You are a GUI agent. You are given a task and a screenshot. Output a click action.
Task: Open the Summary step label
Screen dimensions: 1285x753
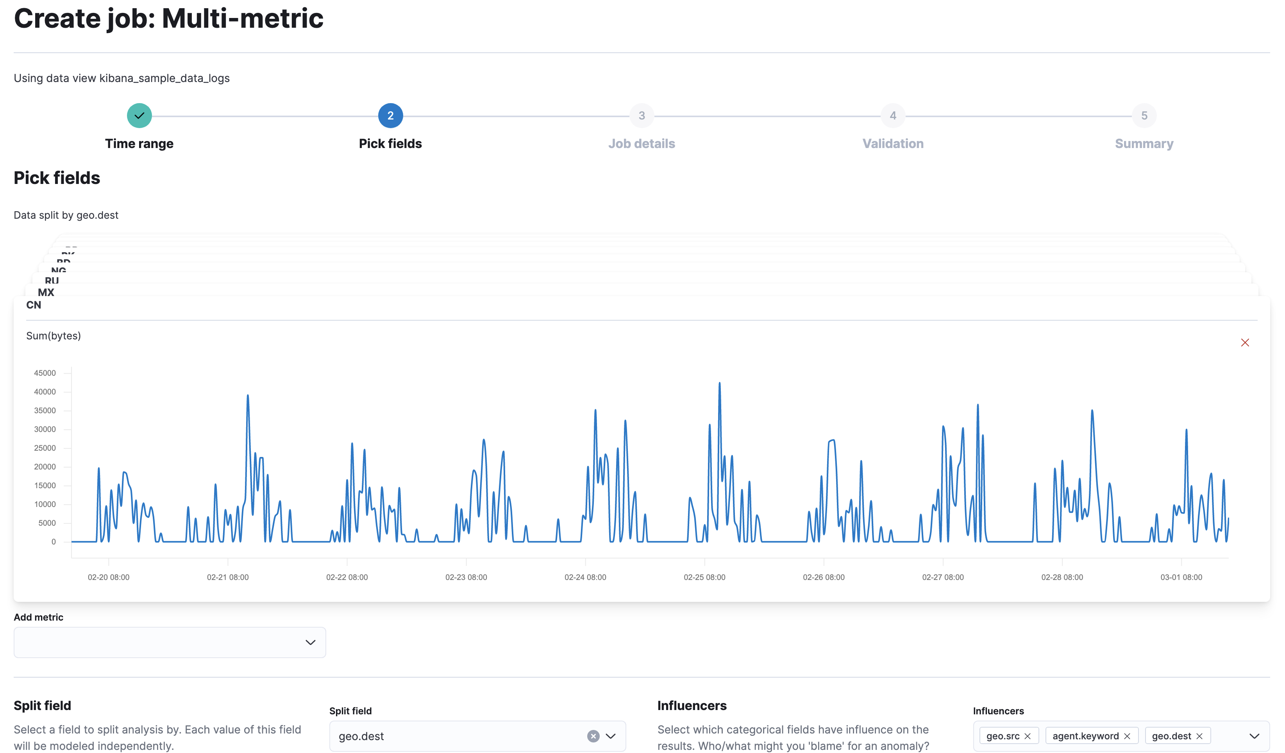[x=1144, y=143]
